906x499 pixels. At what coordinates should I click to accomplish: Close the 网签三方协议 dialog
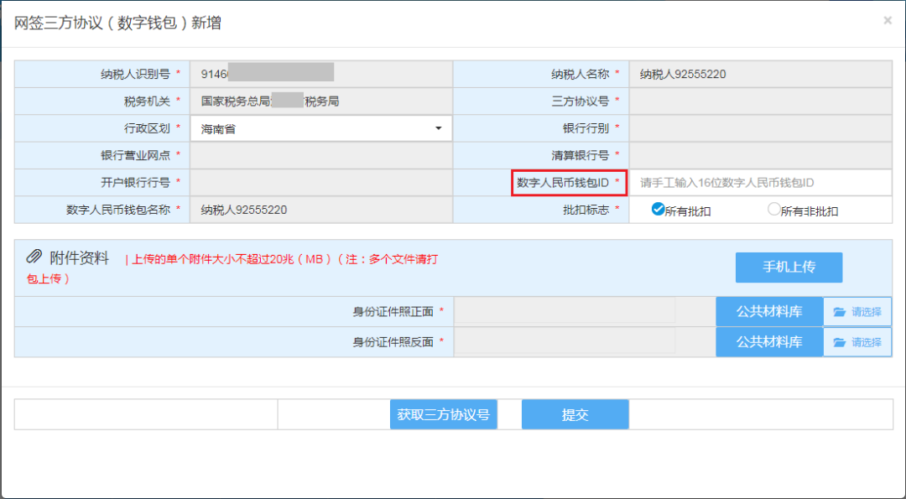(x=888, y=21)
